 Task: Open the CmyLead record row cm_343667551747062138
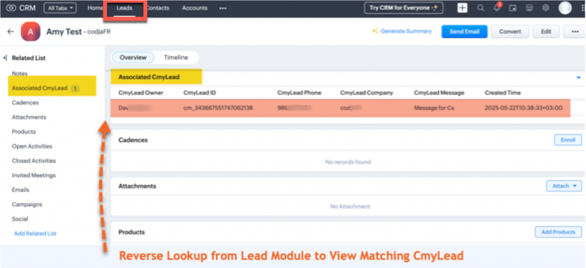[x=217, y=107]
